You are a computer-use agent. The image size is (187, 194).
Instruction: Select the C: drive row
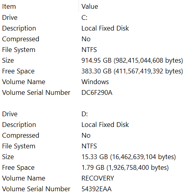(x=93, y=17)
